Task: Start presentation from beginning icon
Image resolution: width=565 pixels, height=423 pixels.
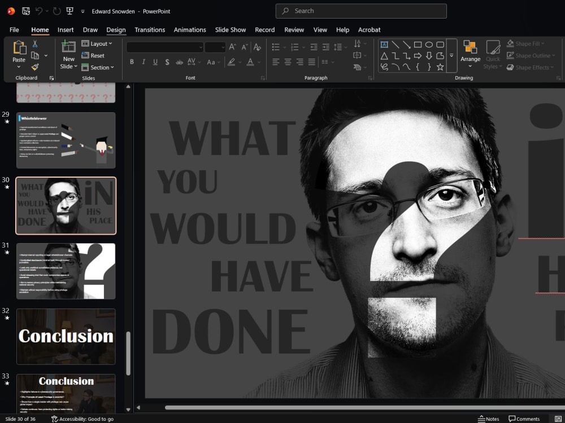Action: click(x=70, y=11)
